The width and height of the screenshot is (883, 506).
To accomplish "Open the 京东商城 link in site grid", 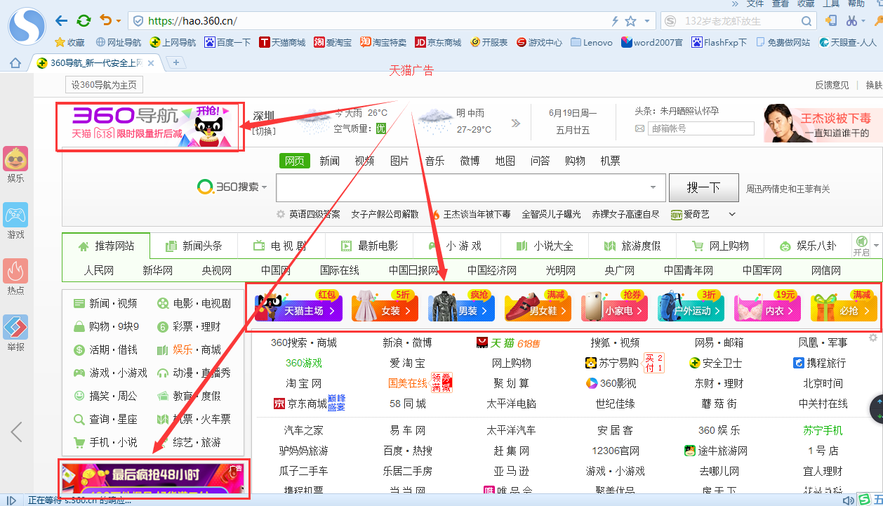I will coord(300,404).
